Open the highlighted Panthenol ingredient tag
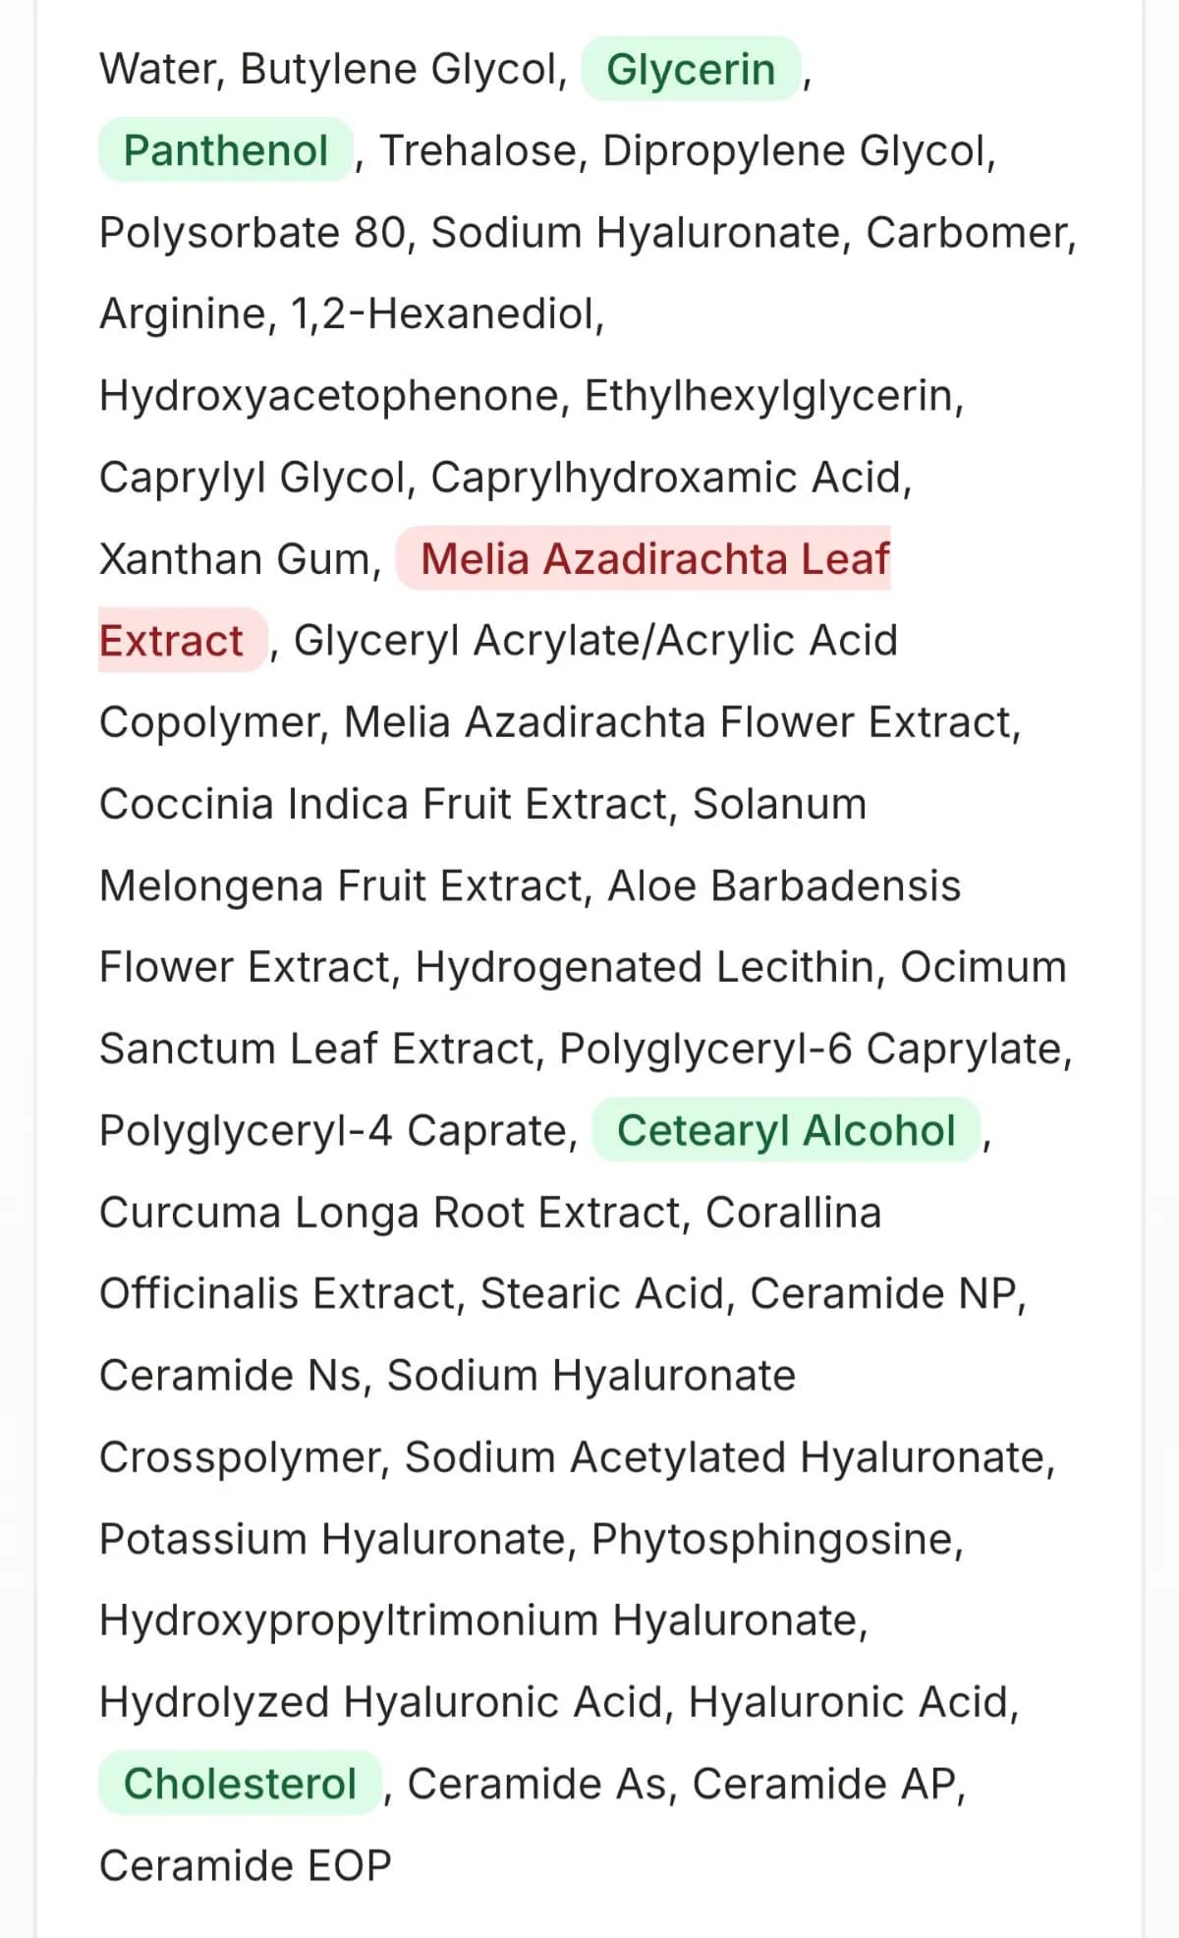The height and width of the screenshot is (1938, 1179). (225, 151)
